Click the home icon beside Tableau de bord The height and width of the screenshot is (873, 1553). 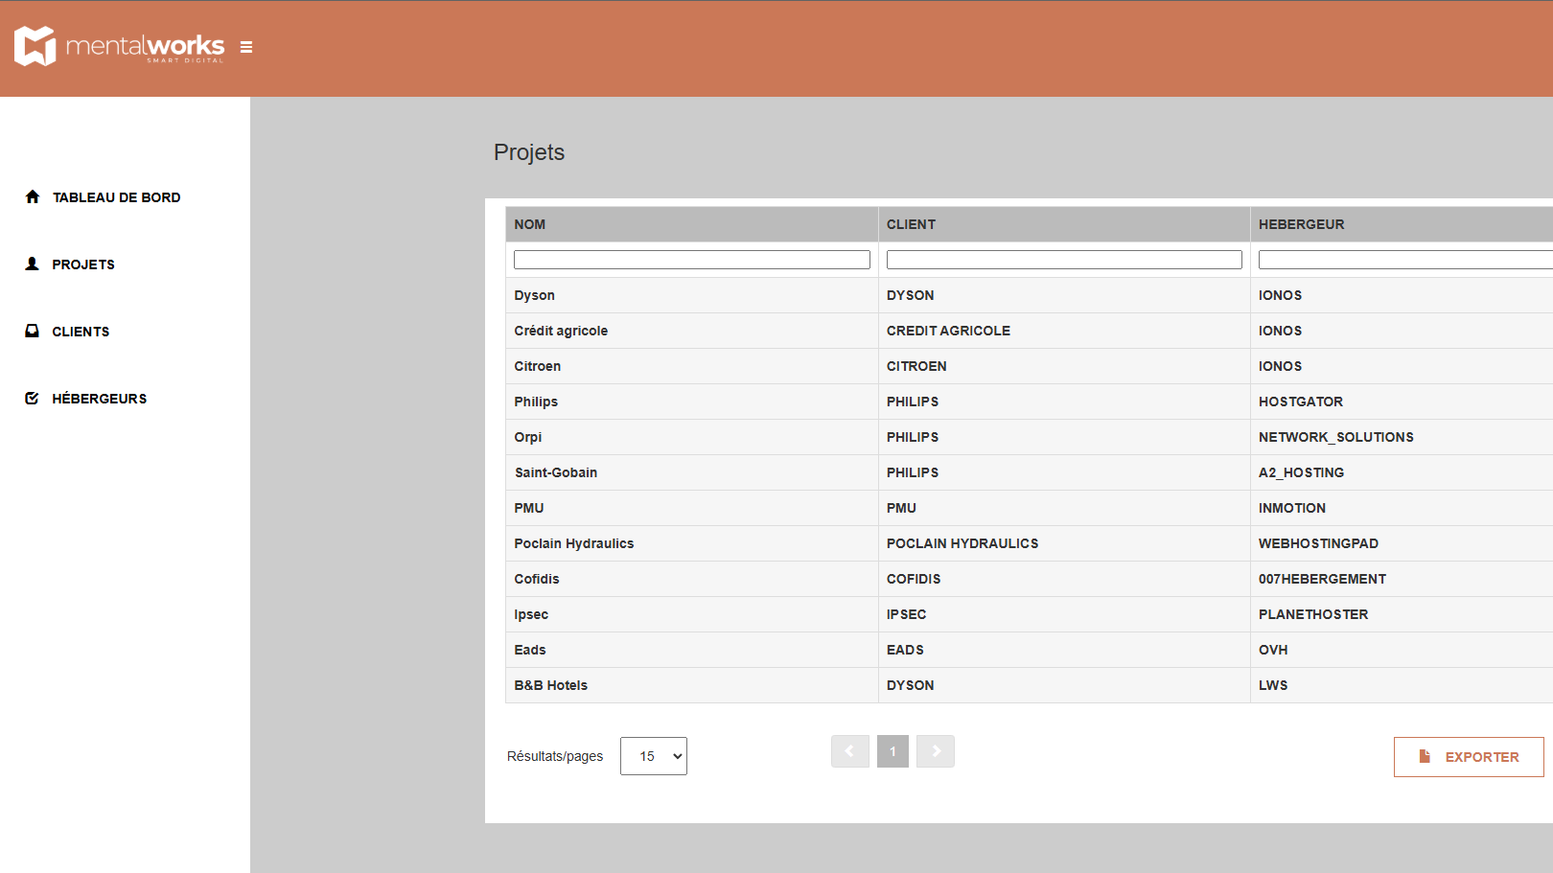tap(33, 196)
